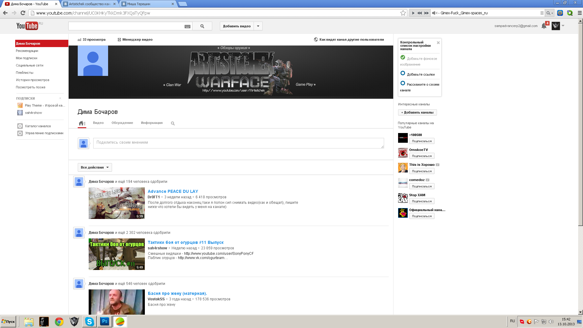The height and width of the screenshot is (328, 583).
Task: Open the on-screen keyboard icon in search box
Action: tap(187, 26)
